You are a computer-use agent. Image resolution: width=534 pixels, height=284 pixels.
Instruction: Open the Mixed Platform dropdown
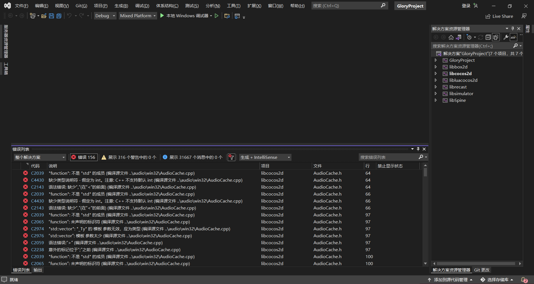pyautogui.click(x=138, y=16)
